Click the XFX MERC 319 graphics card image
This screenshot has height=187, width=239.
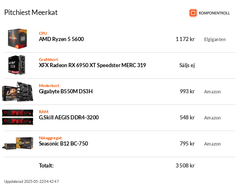(17, 65)
